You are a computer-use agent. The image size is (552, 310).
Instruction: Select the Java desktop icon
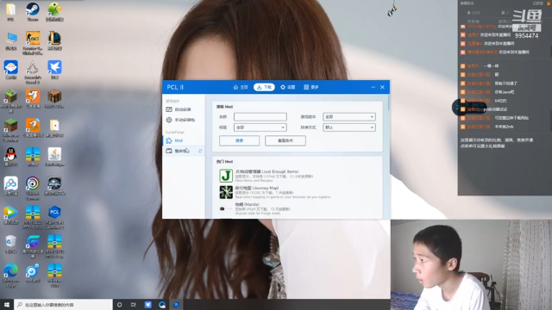(x=54, y=157)
